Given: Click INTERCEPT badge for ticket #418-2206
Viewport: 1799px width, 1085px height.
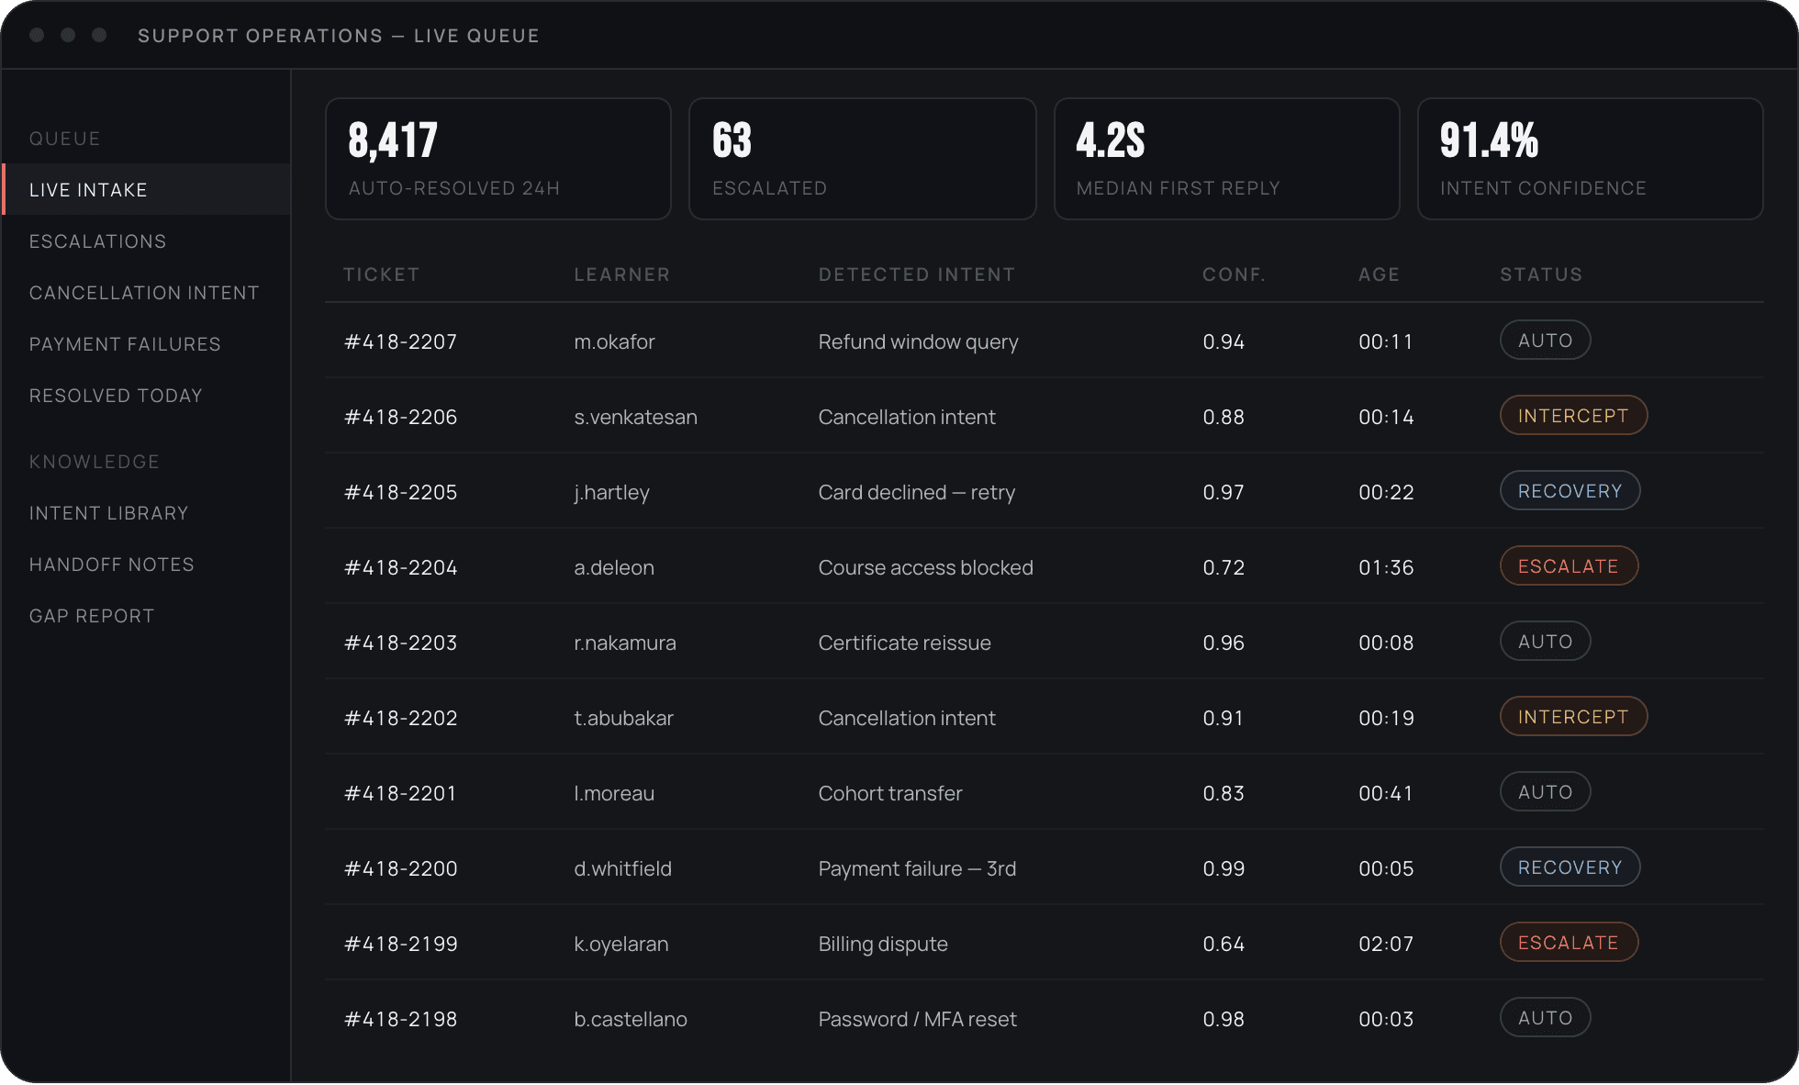Looking at the screenshot, I should pyautogui.click(x=1573, y=416).
